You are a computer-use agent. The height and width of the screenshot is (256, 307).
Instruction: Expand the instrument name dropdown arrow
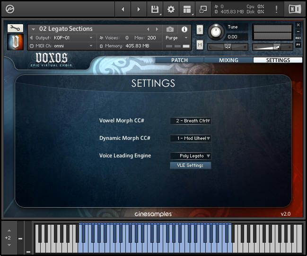click(33, 29)
